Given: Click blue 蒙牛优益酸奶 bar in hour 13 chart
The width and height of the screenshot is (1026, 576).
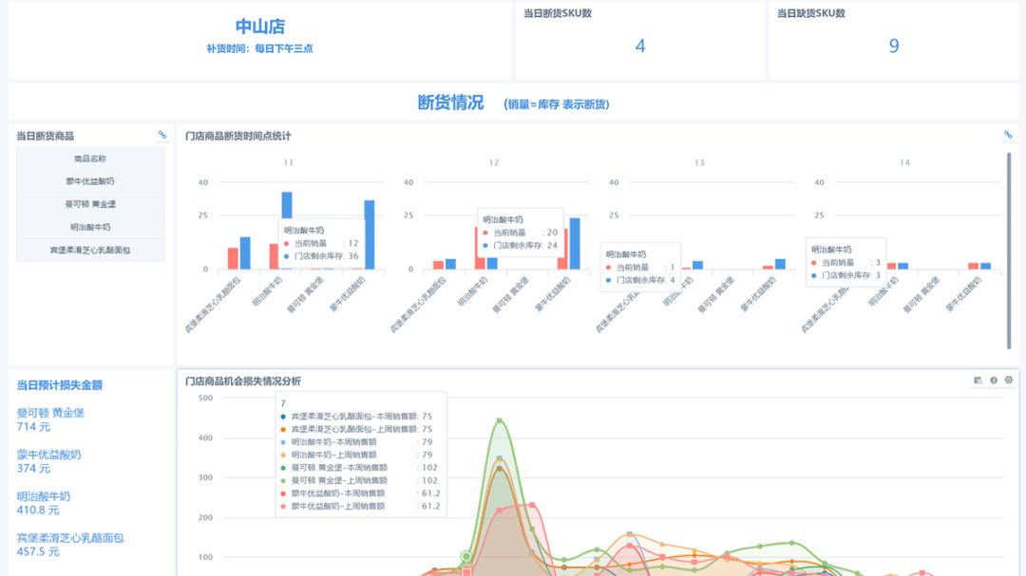Looking at the screenshot, I should click(780, 264).
